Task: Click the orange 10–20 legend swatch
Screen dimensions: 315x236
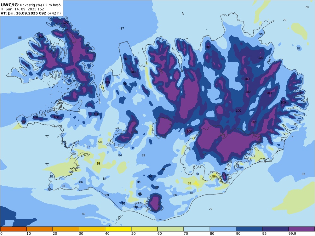Action: [x=40, y=229]
